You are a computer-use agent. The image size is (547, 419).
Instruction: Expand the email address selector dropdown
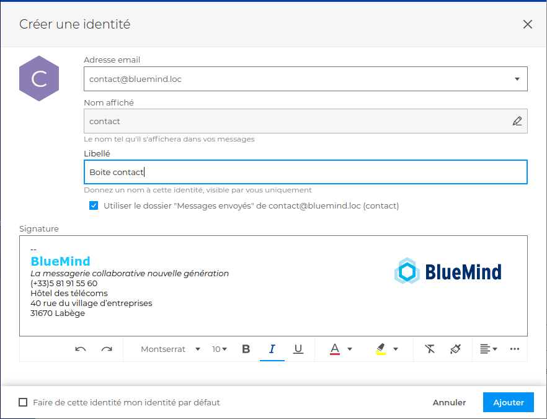(x=517, y=79)
